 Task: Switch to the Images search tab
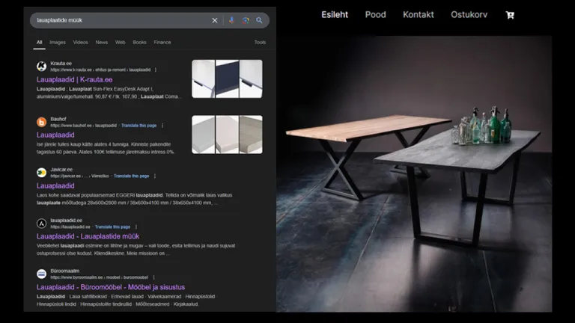(58, 43)
